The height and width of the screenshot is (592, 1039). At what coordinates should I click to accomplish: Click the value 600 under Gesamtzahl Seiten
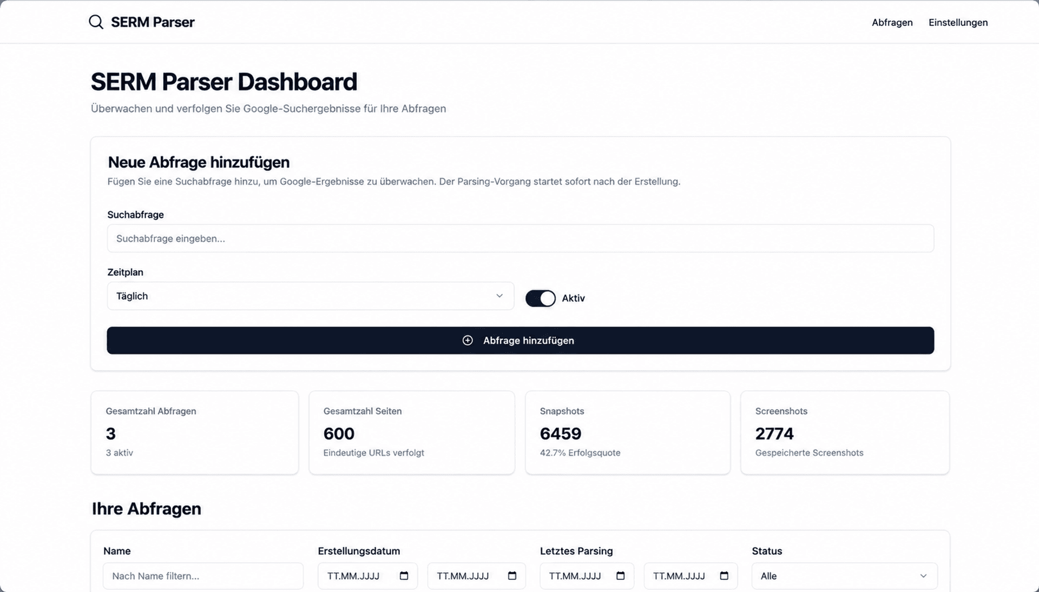pyautogui.click(x=339, y=434)
